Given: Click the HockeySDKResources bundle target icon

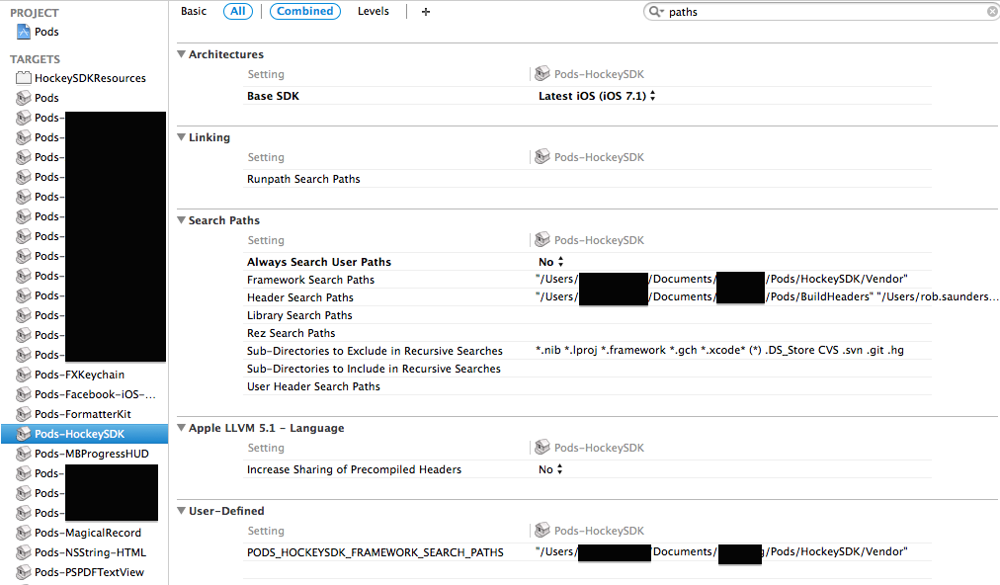Looking at the screenshot, I should [24, 78].
